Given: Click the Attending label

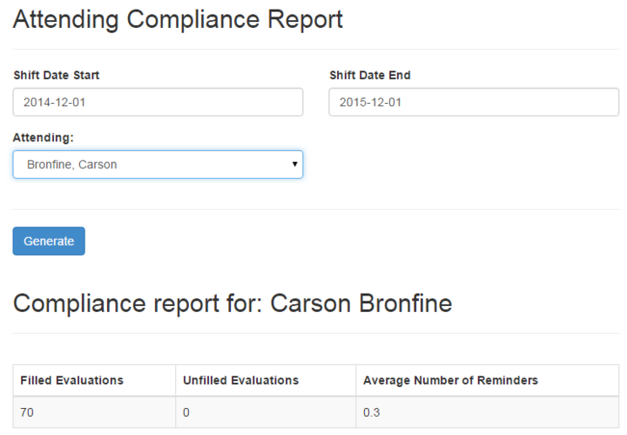Looking at the screenshot, I should coord(44,138).
